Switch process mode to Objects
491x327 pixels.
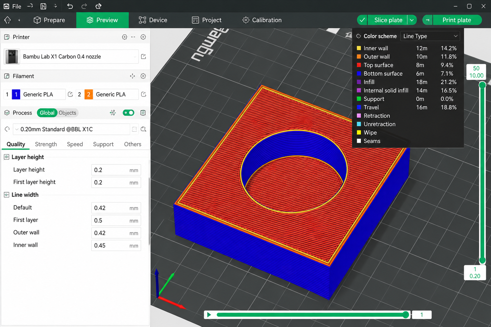67,113
